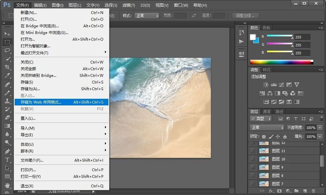Add a Brightness/Contrast adjustment
Viewport: 326px width, 195px height.
(x=266, y=84)
